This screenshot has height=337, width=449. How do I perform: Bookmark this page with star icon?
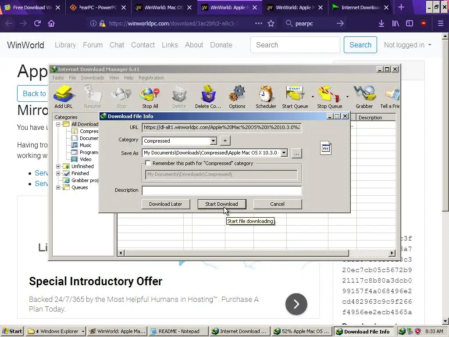[x=271, y=24]
